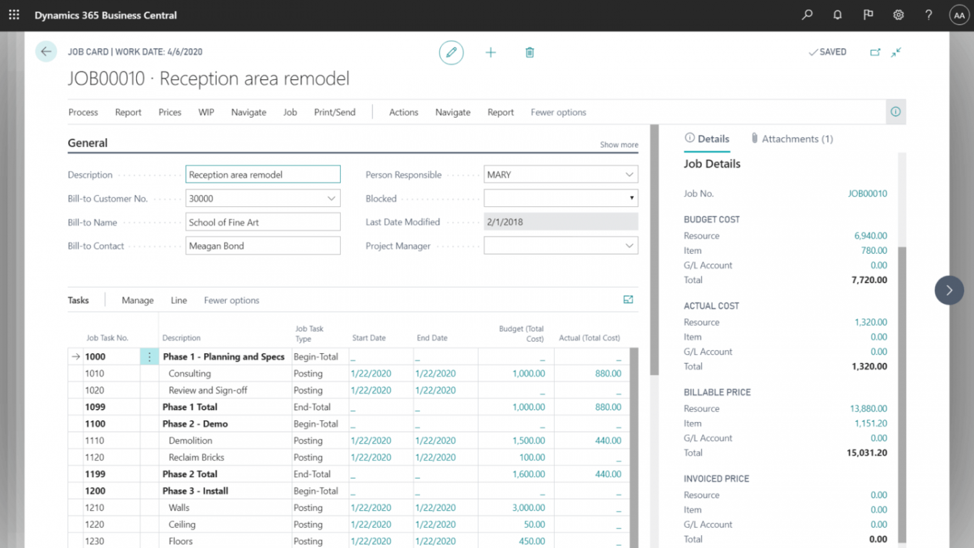The height and width of the screenshot is (548, 974).
Task: Open the search magnifier in the top bar
Action: (x=806, y=14)
